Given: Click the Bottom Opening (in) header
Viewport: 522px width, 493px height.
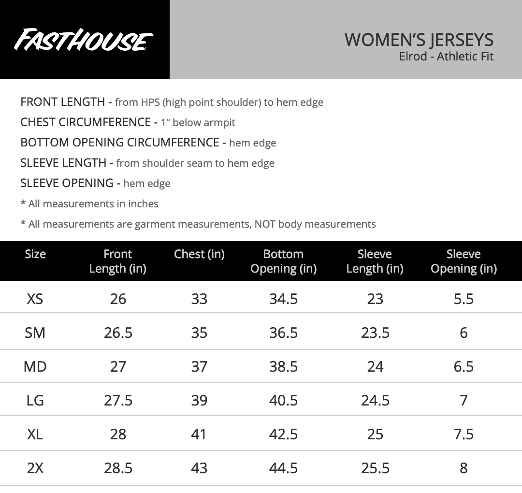Looking at the screenshot, I should pos(283,261).
